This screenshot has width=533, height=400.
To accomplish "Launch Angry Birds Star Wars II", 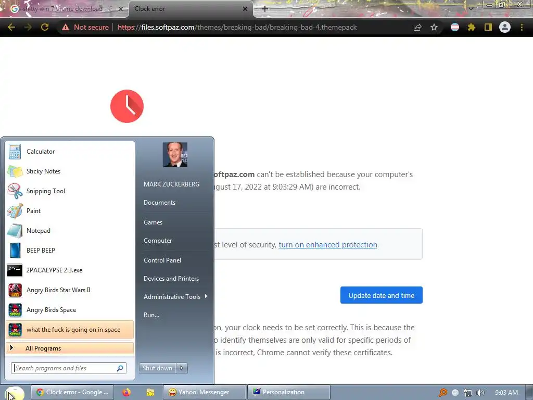I will click(x=70, y=290).
